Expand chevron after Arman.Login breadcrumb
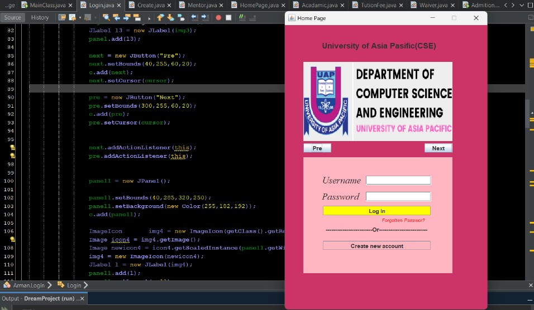The height and width of the screenshot is (310, 534). click(50, 285)
